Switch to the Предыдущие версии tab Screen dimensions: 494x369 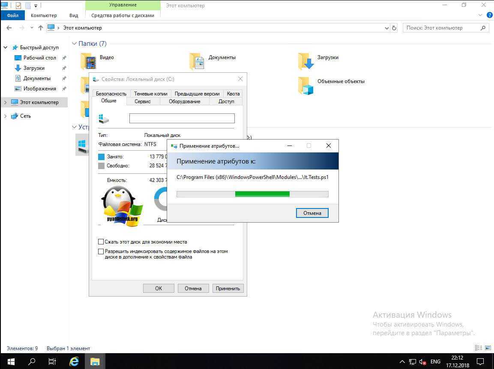[197, 93]
